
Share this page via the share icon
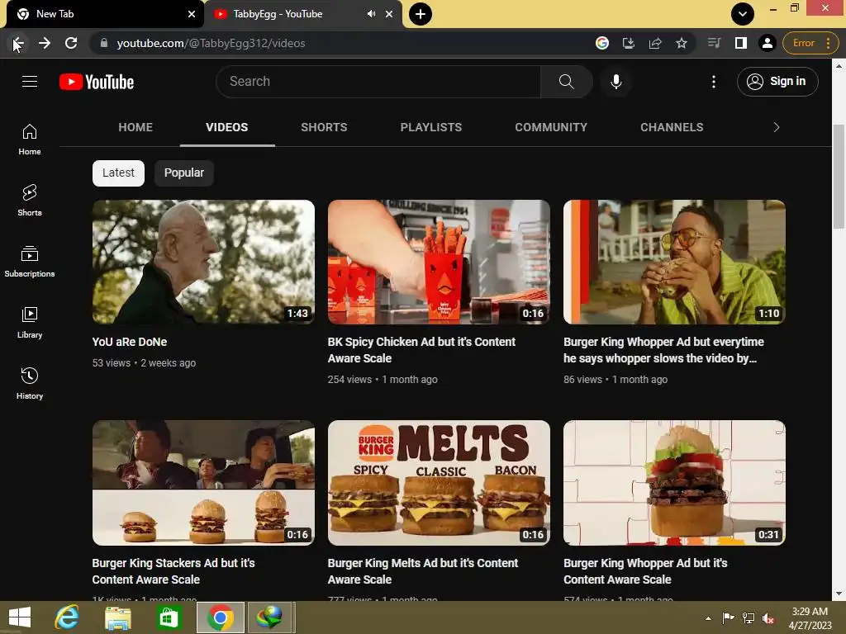655,43
